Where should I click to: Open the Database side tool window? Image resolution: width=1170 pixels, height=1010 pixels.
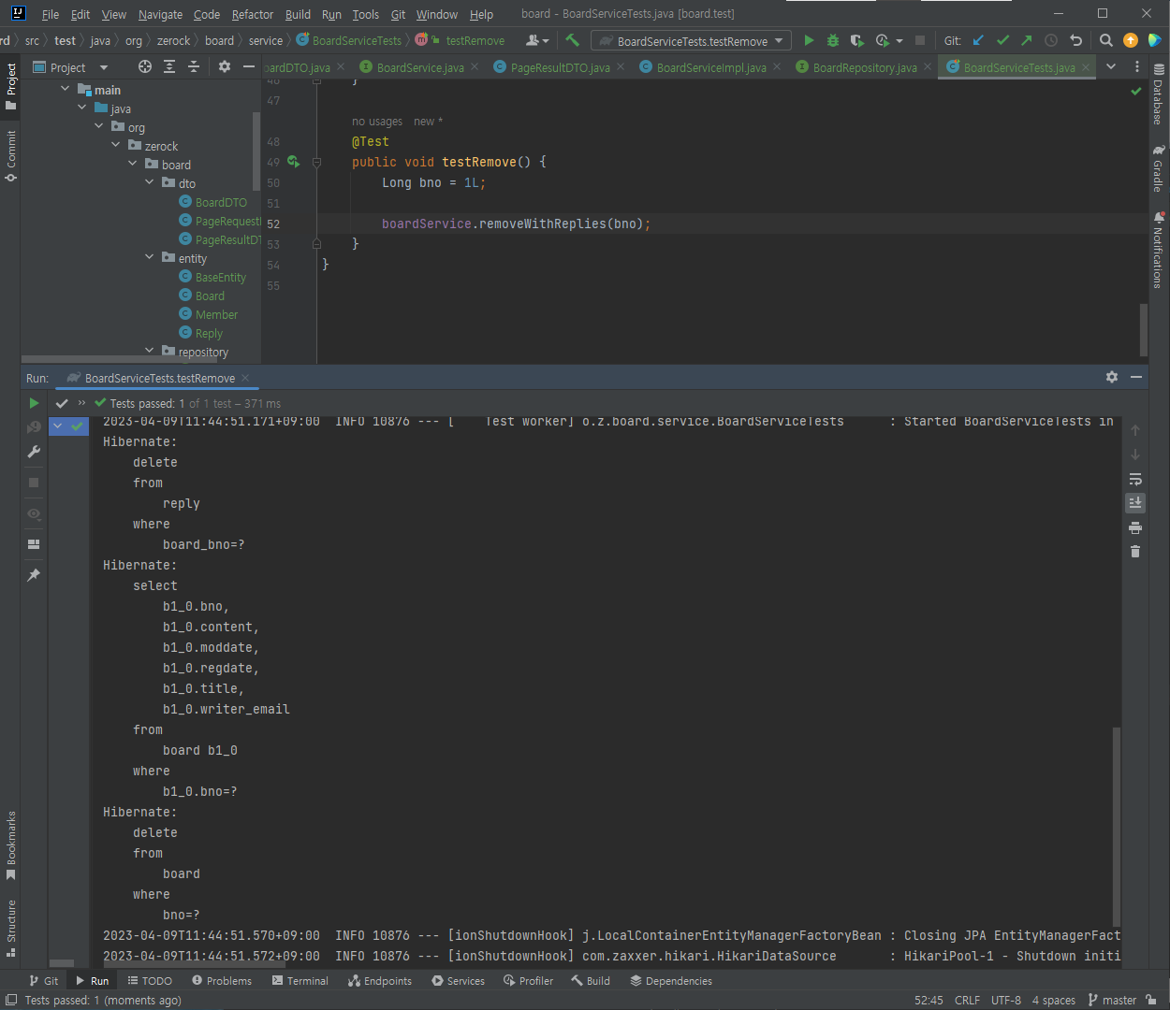pyautogui.click(x=1159, y=94)
